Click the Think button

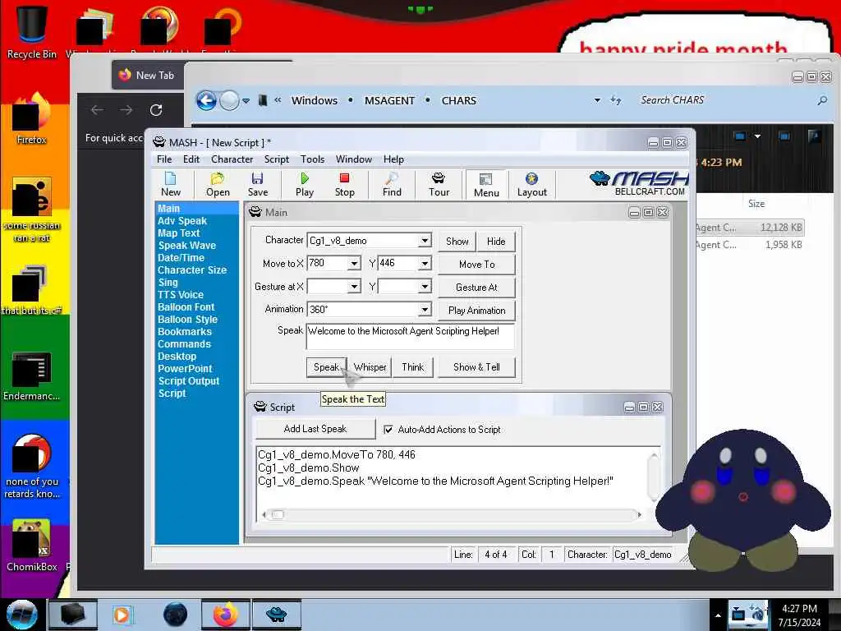pos(412,367)
